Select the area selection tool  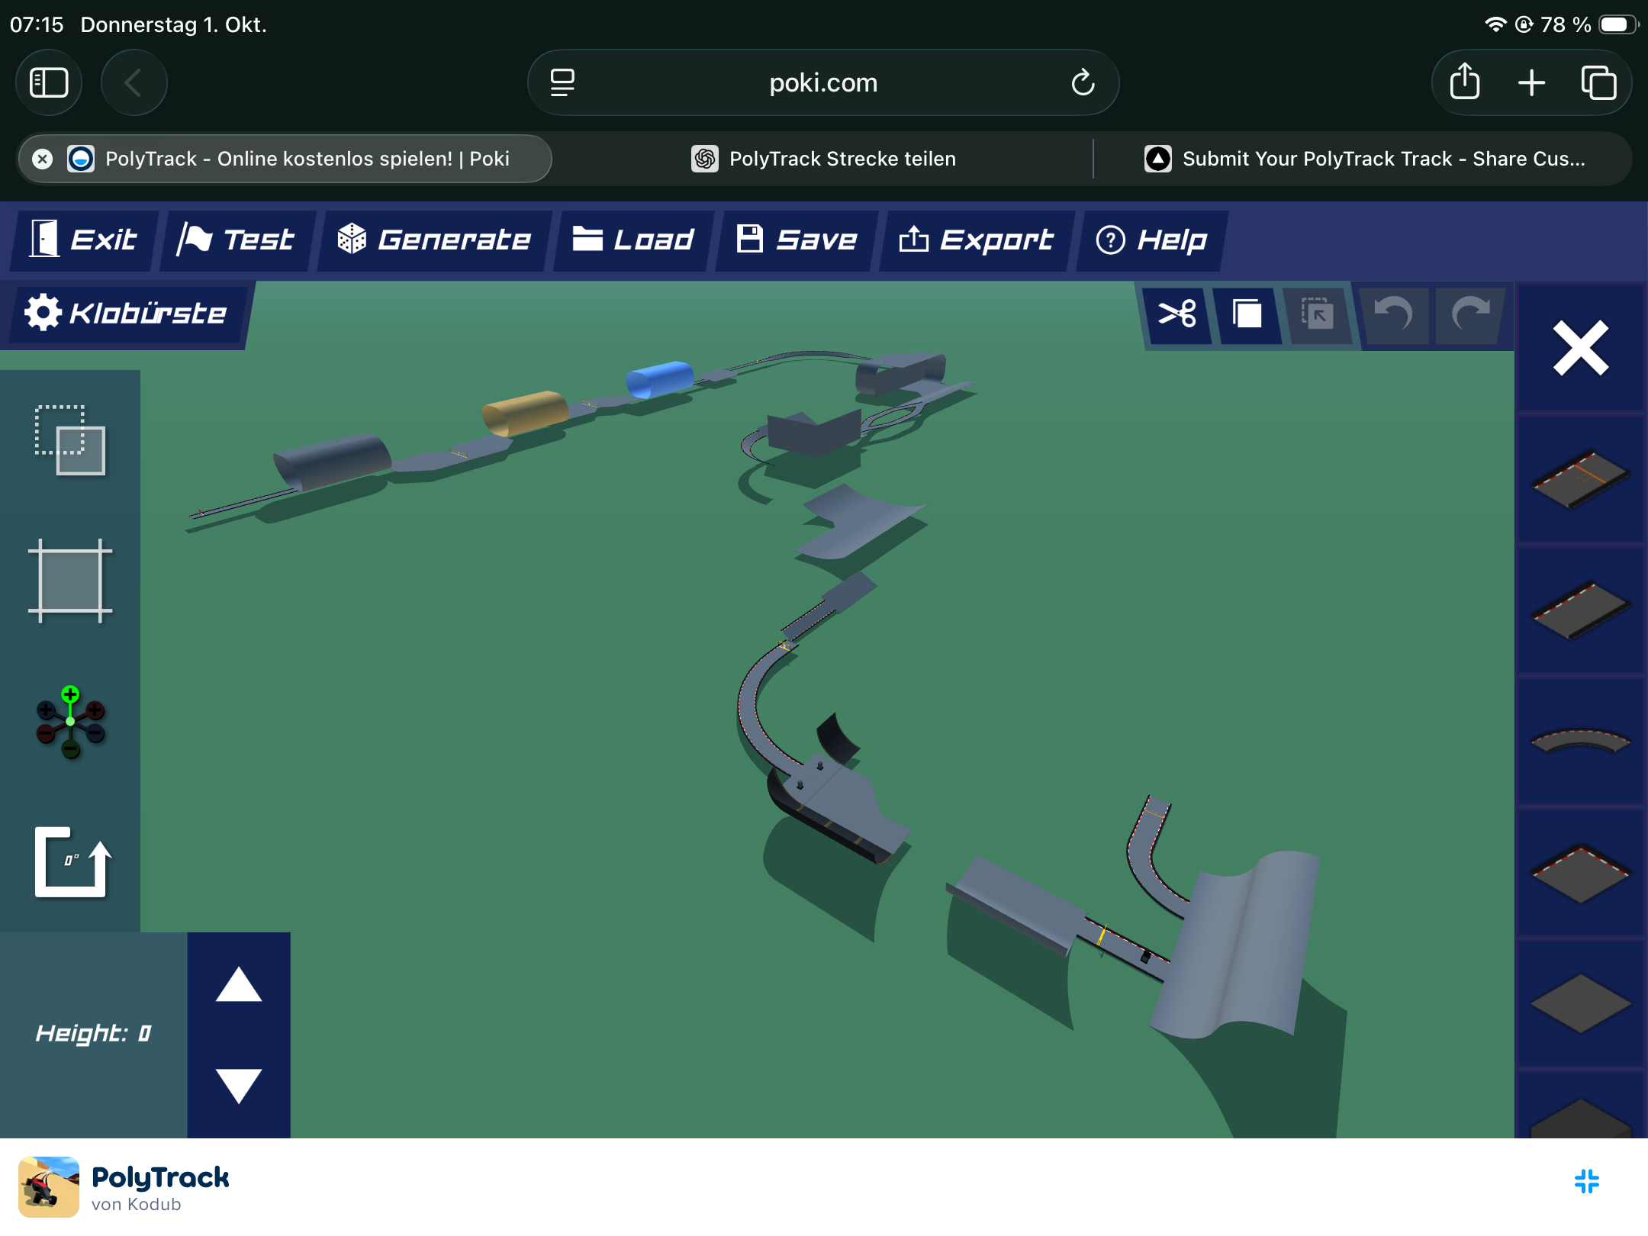tap(70, 440)
